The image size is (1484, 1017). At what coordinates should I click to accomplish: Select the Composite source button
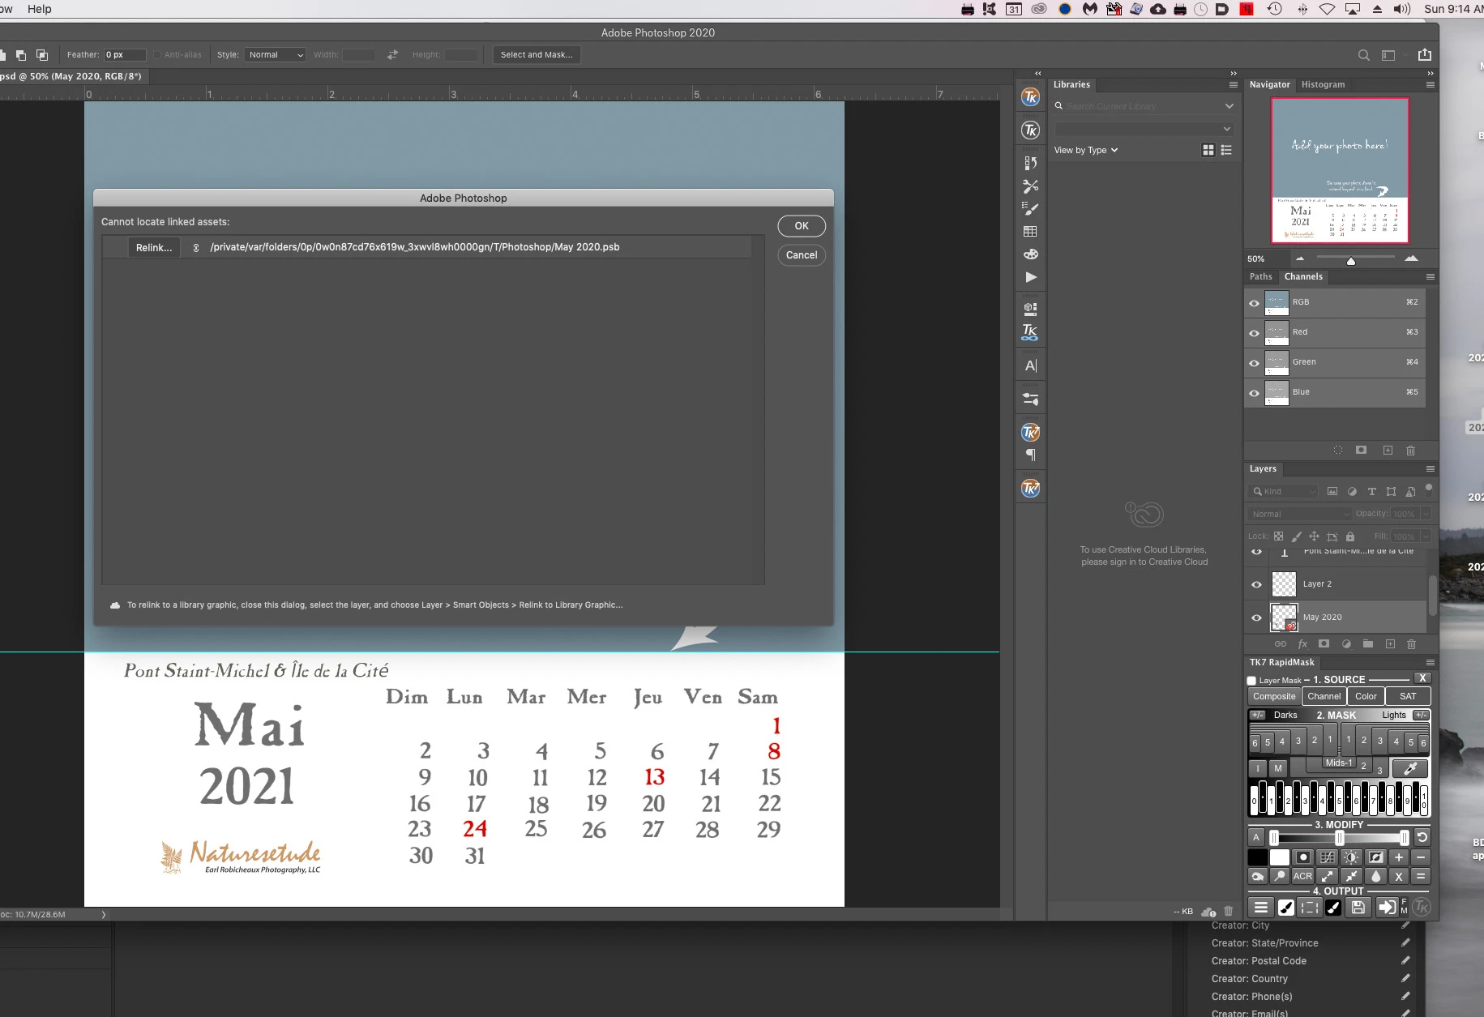1274,696
